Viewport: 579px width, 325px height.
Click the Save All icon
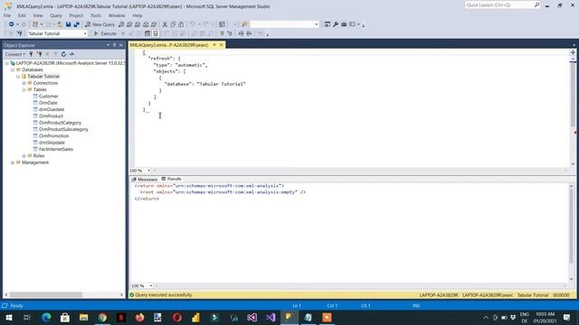tap(76, 24)
